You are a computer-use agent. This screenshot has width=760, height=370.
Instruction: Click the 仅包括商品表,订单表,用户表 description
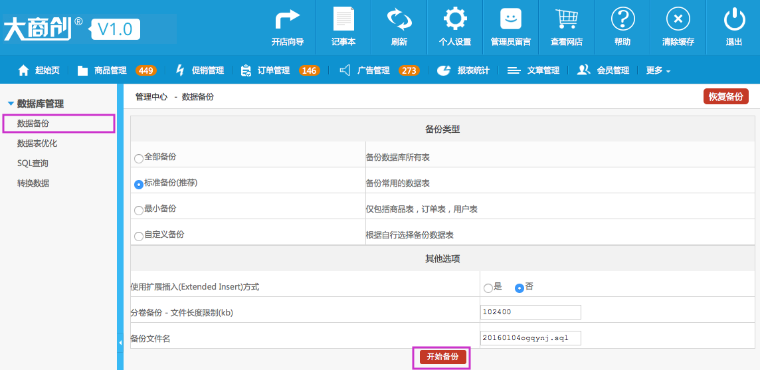click(422, 209)
